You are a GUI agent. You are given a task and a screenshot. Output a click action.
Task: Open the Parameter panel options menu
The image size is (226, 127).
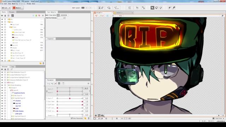[x=88, y=84]
